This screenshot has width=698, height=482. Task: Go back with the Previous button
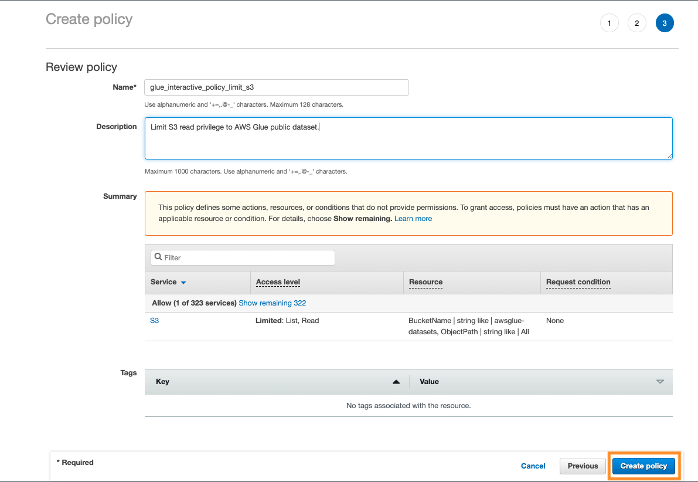[583, 466]
